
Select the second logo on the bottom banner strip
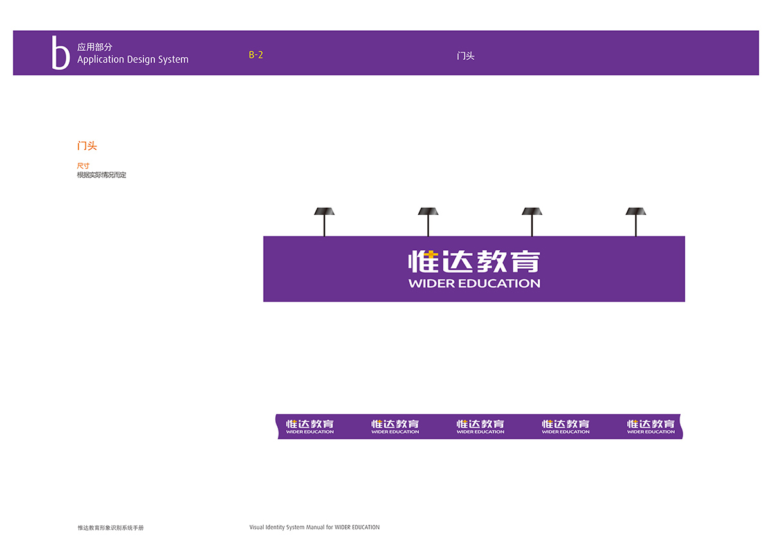(x=395, y=426)
